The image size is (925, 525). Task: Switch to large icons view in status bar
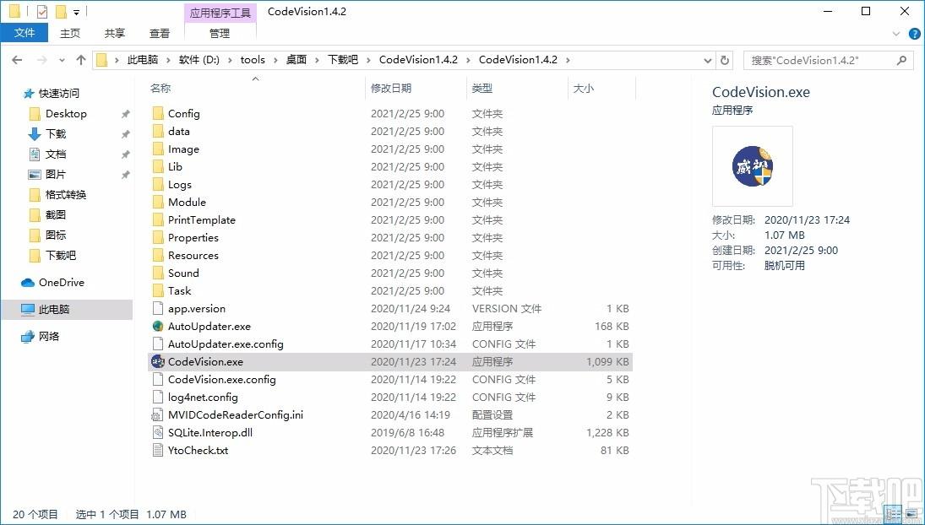pos(912,514)
